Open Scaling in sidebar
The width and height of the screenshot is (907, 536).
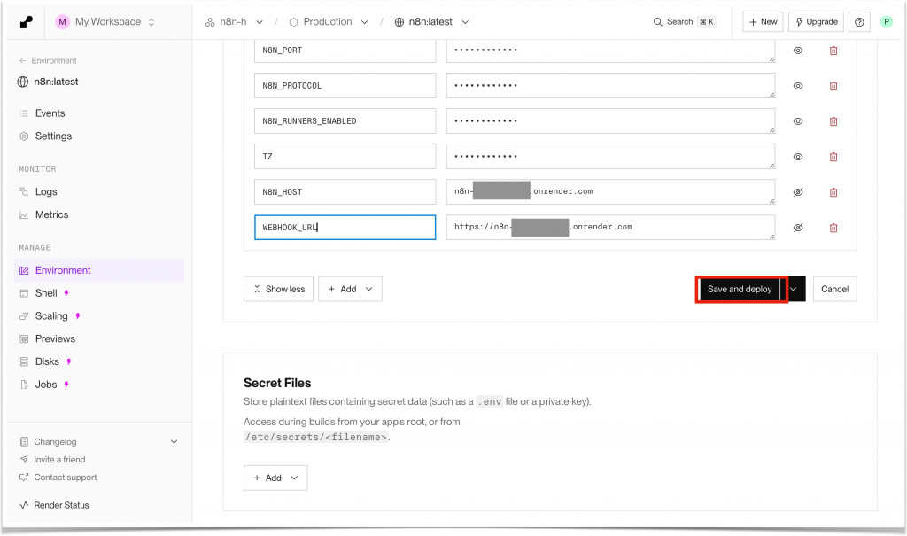coord(50,316)
